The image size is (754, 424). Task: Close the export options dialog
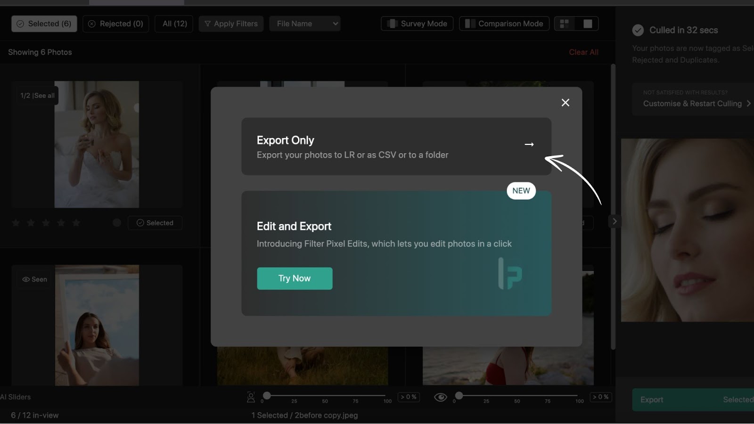(x=565, y=103)
